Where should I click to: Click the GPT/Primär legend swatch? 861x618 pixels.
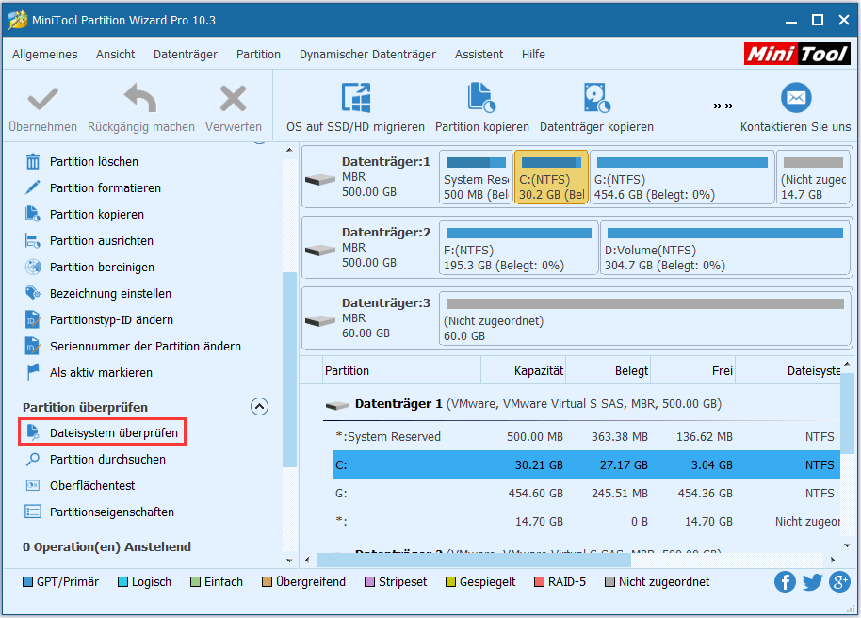27,582
